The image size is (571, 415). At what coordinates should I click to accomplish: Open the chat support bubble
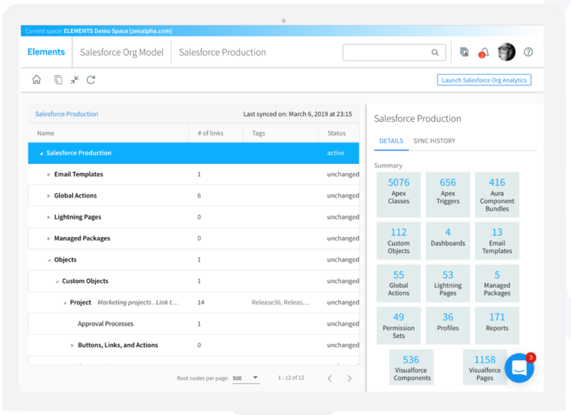pos(519,368)
